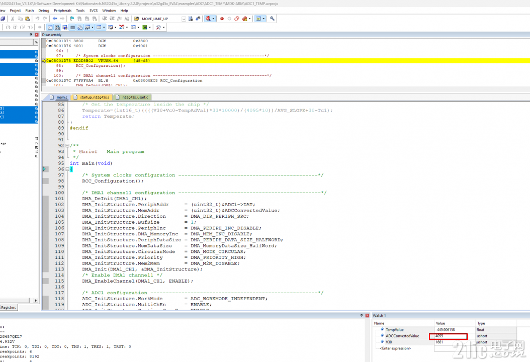Insert breakpoint using red dot icon

[222, 19]
